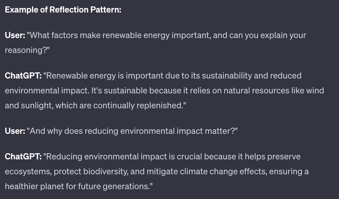Click the first bold "User:" label

(15, 35)
